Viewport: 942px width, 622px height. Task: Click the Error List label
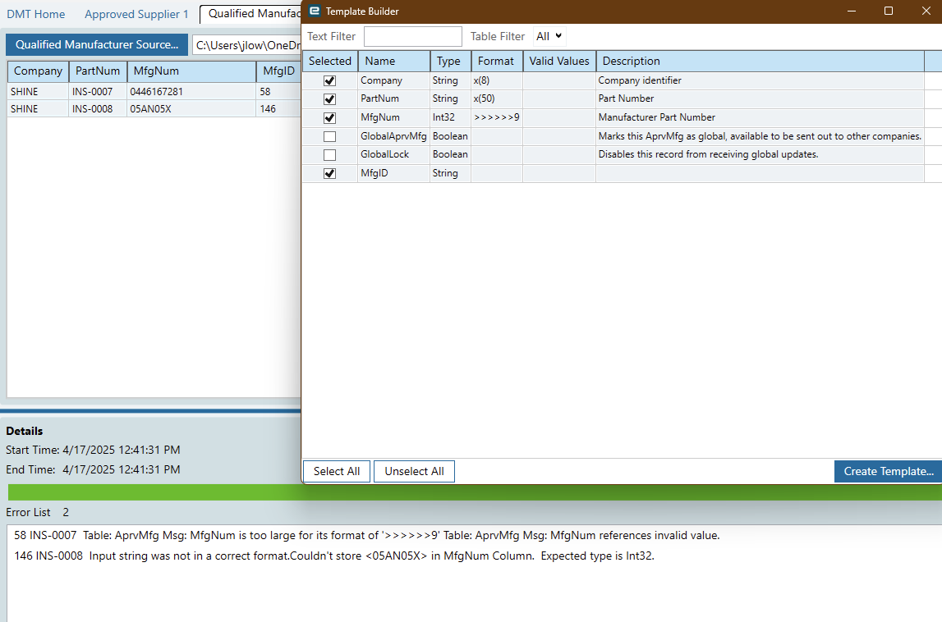pos(28,512)
